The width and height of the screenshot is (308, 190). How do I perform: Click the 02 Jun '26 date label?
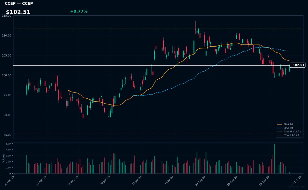click(x=105, y=181)
